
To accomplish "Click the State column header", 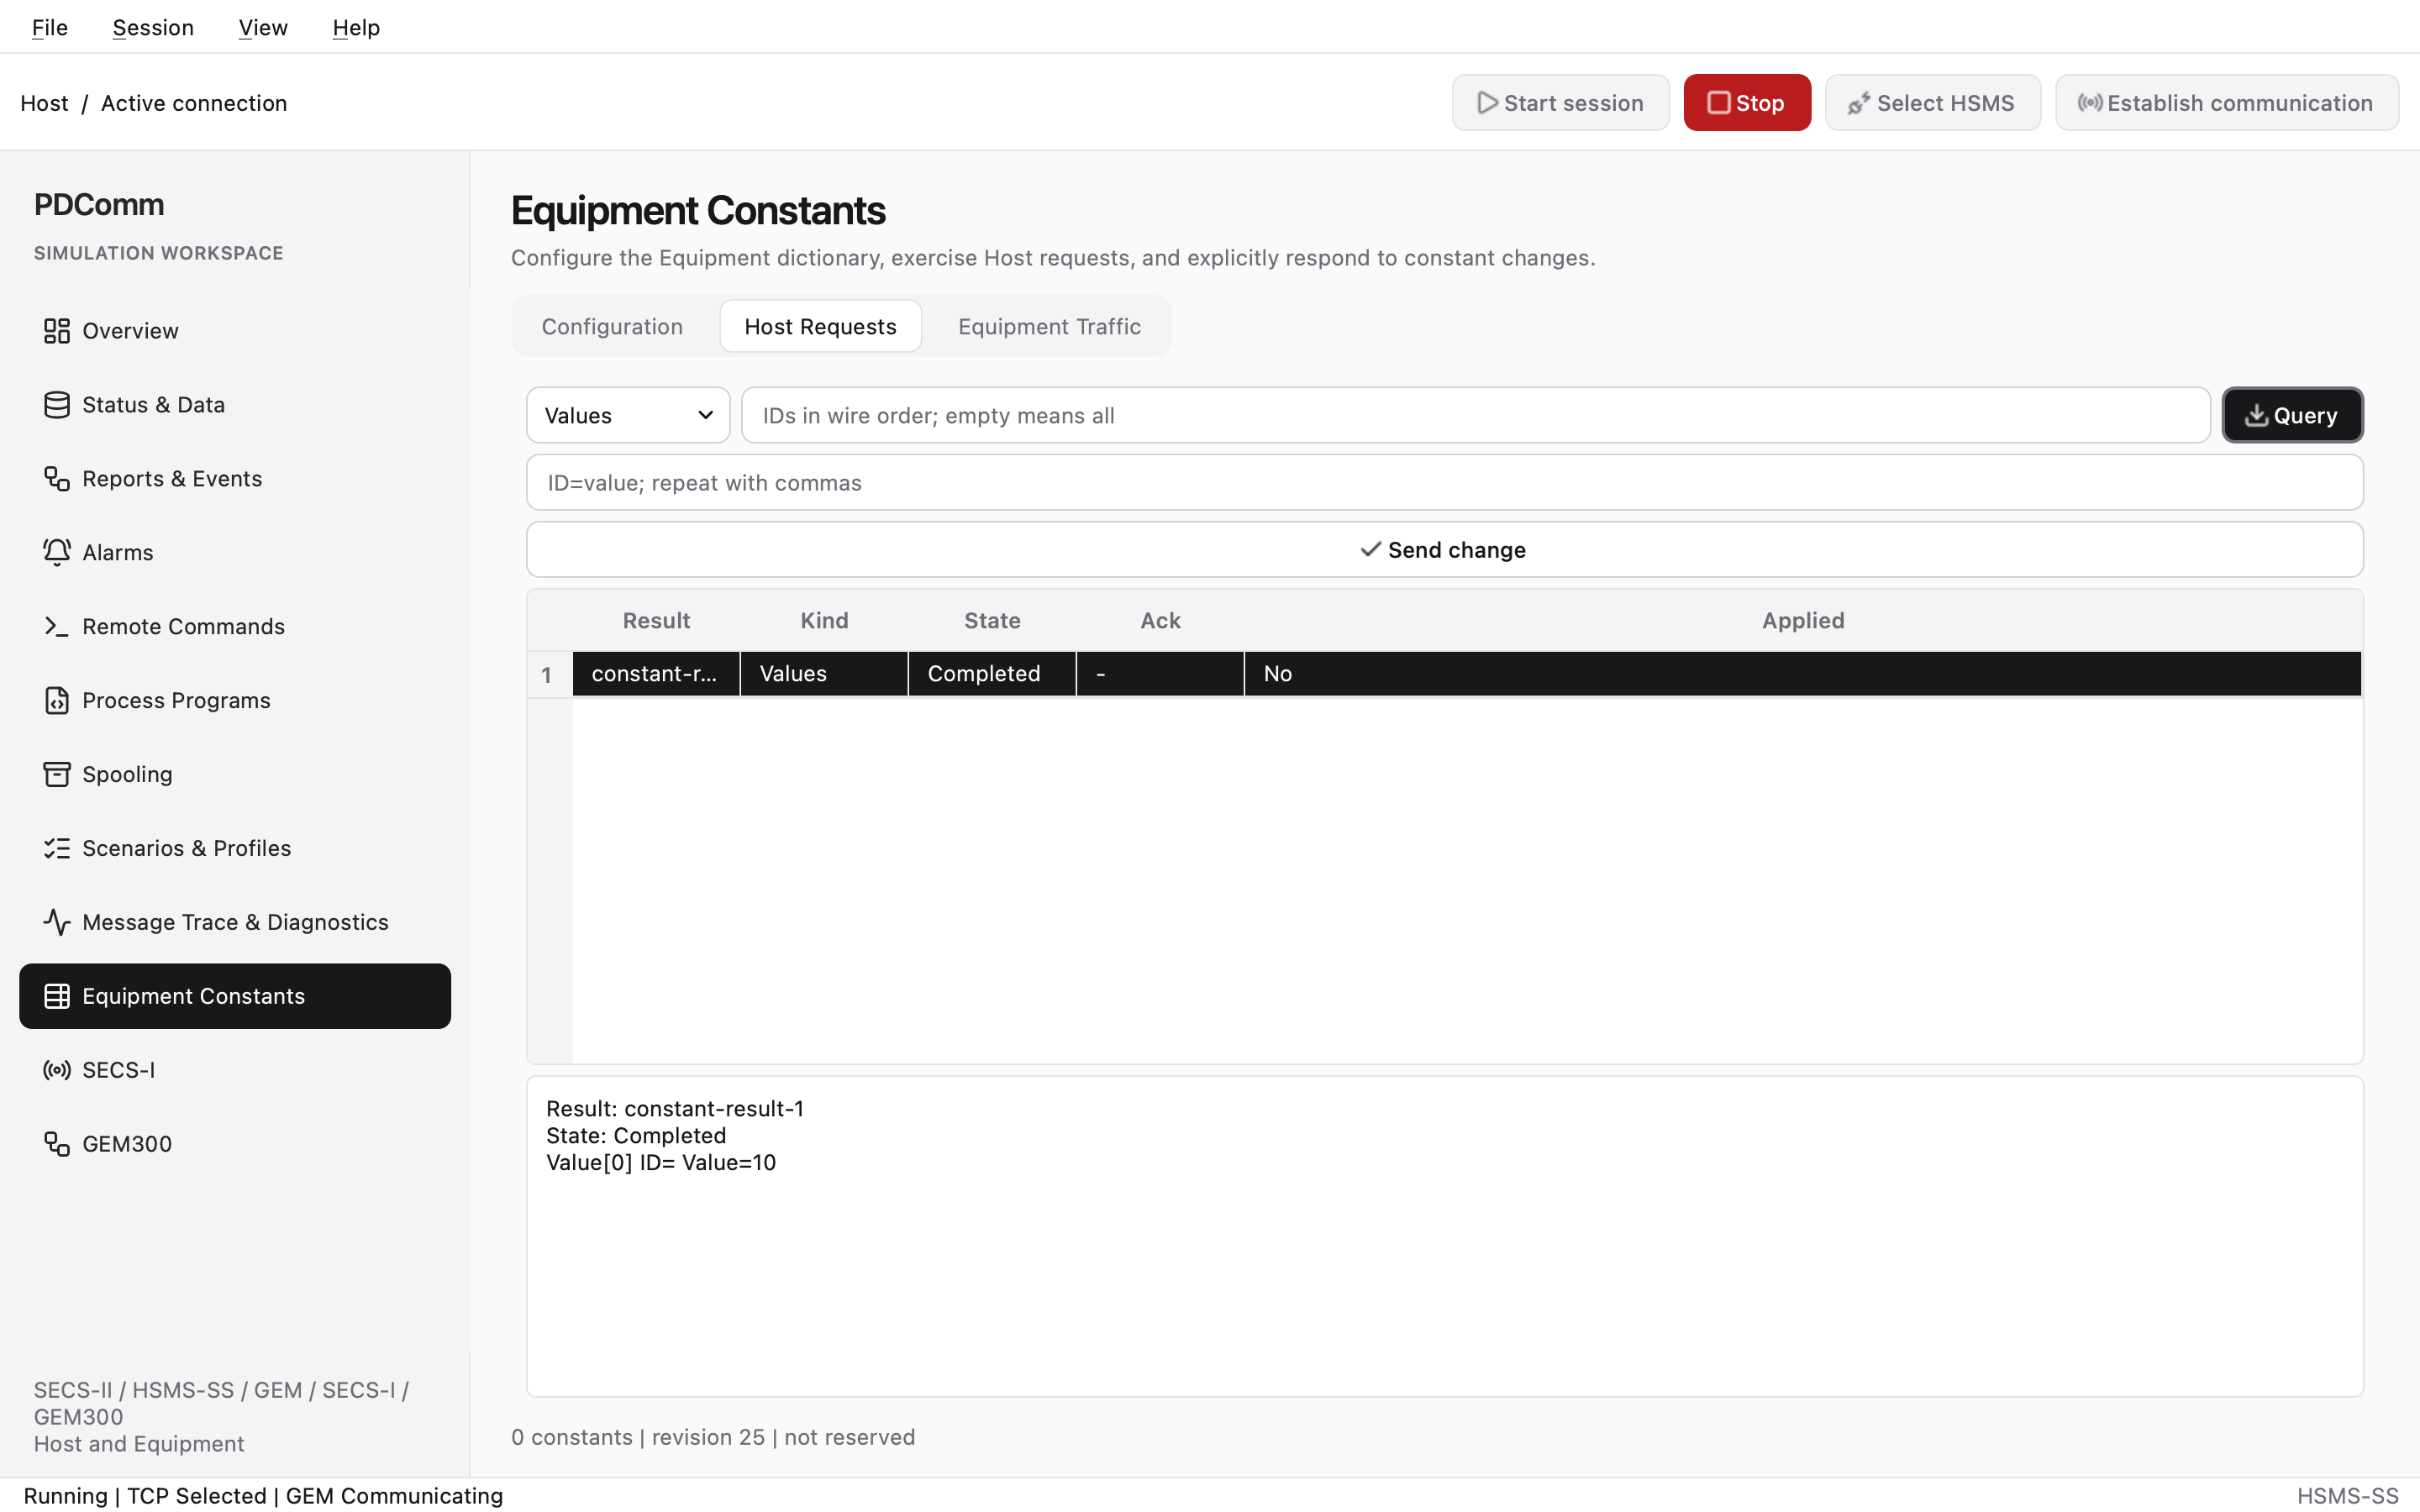I will (x=992, y=621).
